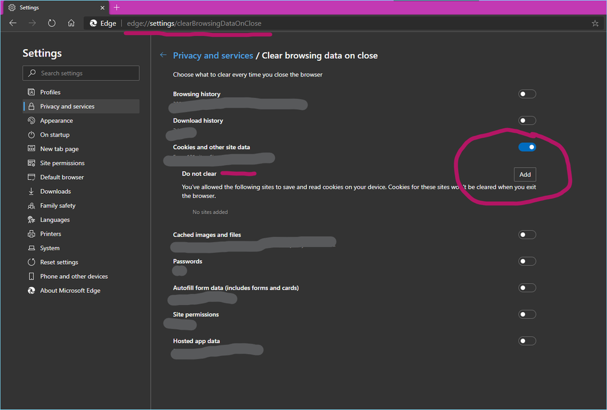Click 'Do not clear' heading text

(199, 174)
